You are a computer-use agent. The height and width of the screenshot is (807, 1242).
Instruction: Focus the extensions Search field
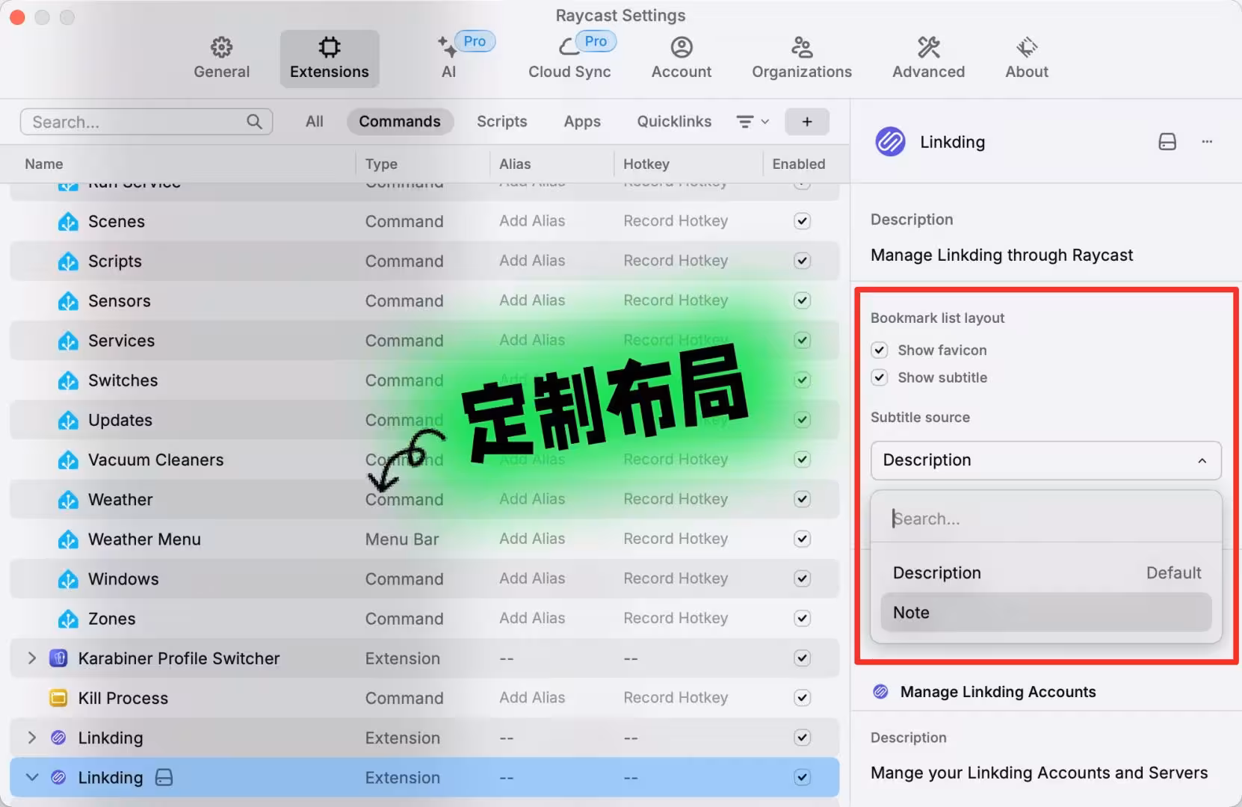(146, 122)
